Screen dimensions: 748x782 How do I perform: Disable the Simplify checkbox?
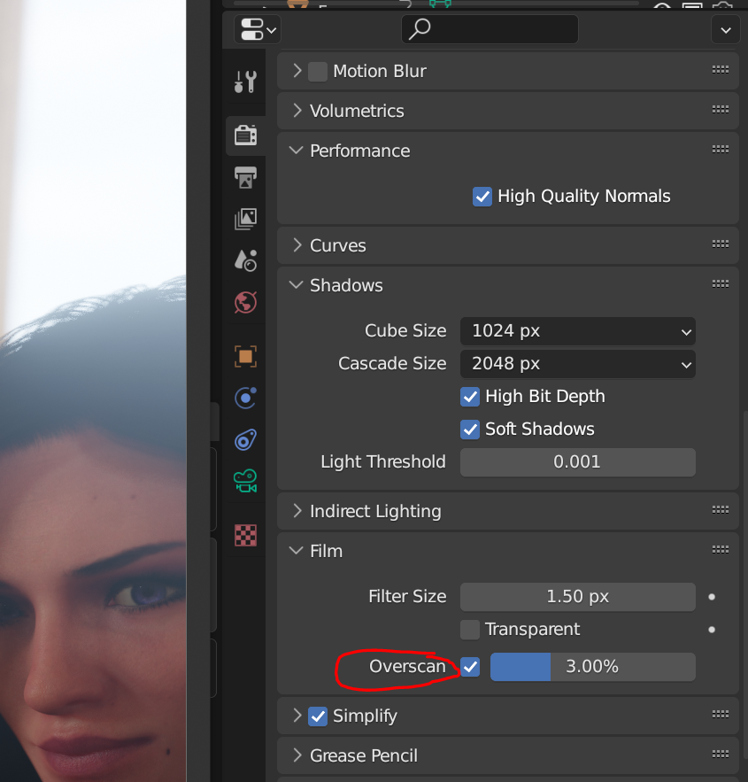tap(318, 716)
